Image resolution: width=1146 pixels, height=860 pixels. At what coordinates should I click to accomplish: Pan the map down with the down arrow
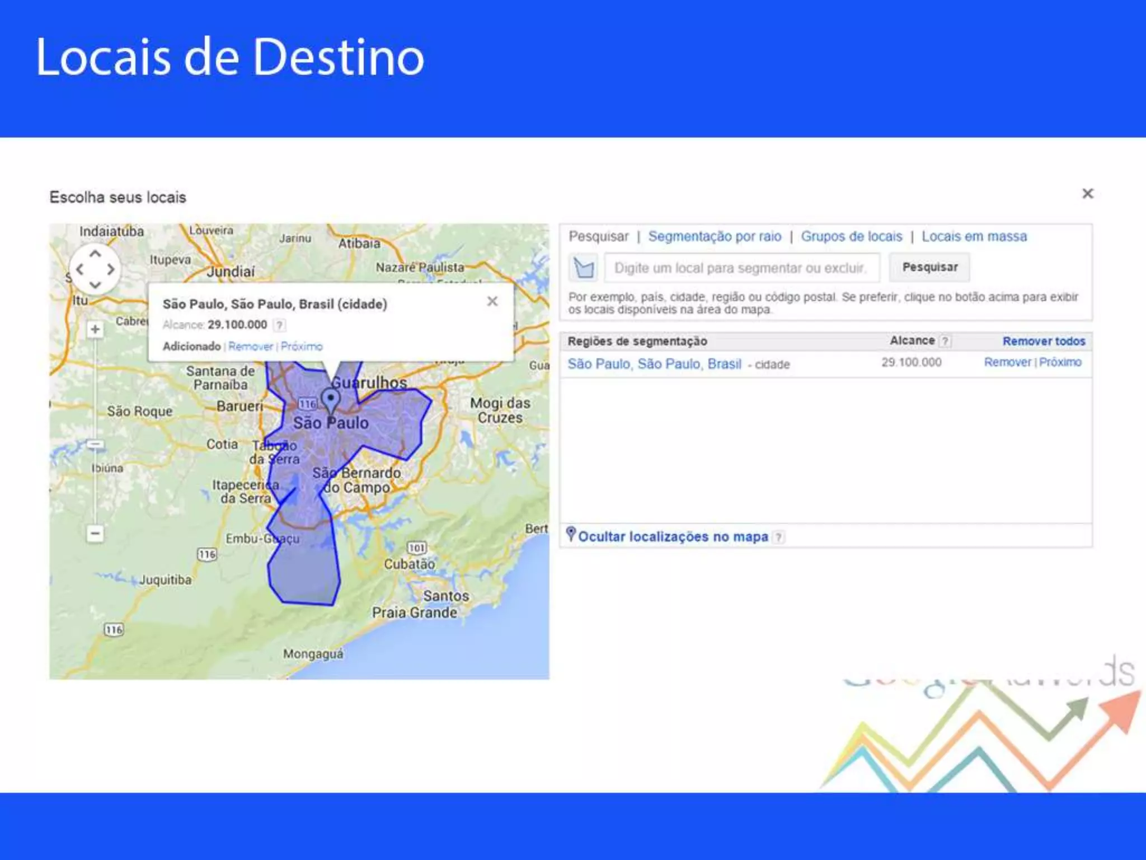[95, 284]
